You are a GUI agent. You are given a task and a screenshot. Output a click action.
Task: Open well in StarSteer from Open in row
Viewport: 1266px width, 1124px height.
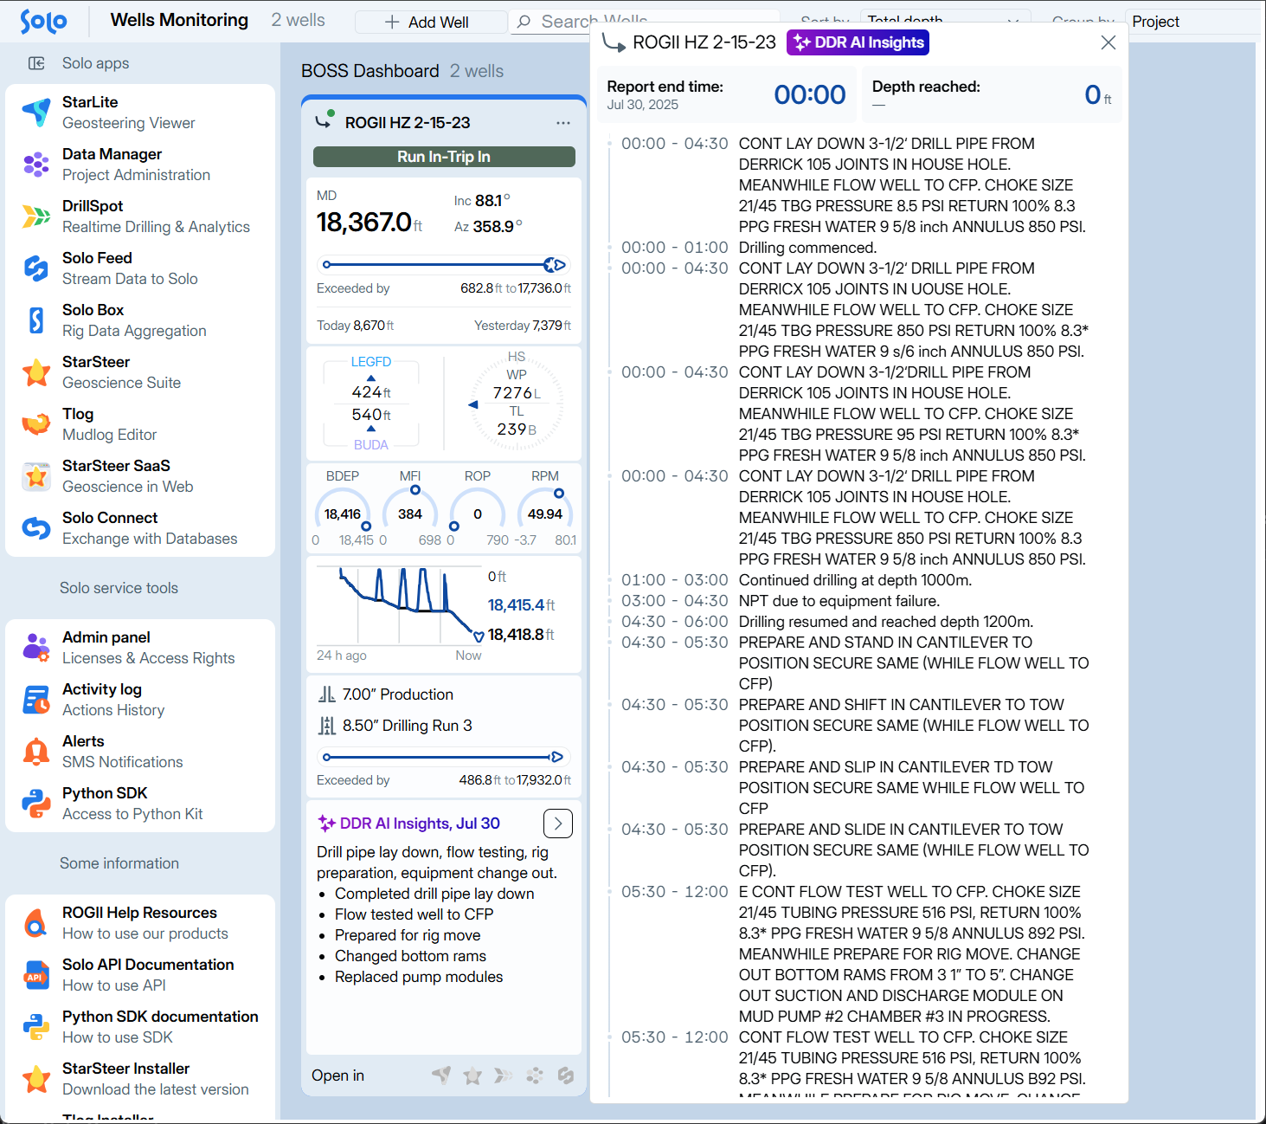click(472, 1076)
